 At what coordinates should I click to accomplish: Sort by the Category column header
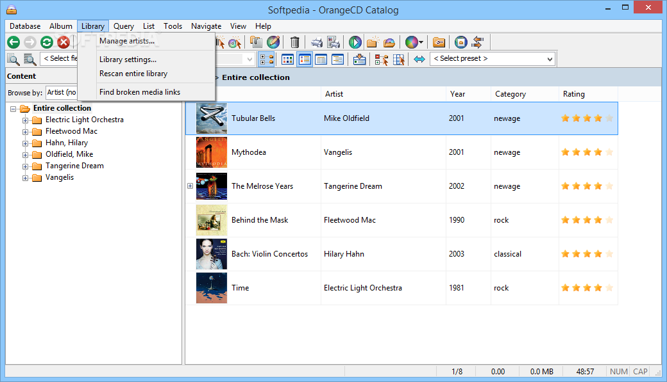pos(525,94)
